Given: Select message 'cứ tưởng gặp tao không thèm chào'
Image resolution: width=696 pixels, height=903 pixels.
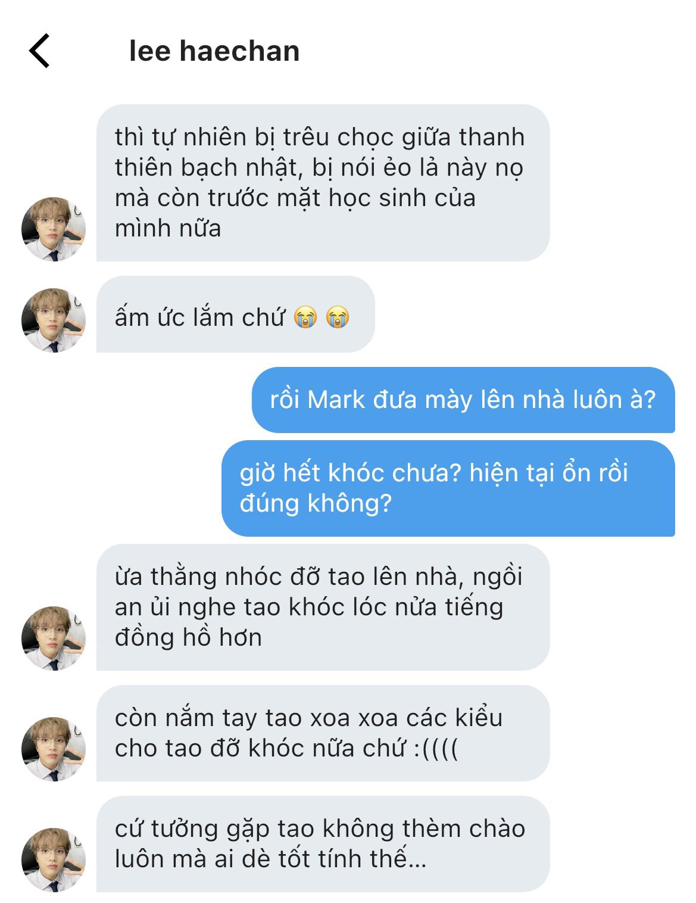Looking at the screenshot, I should 323,844.
